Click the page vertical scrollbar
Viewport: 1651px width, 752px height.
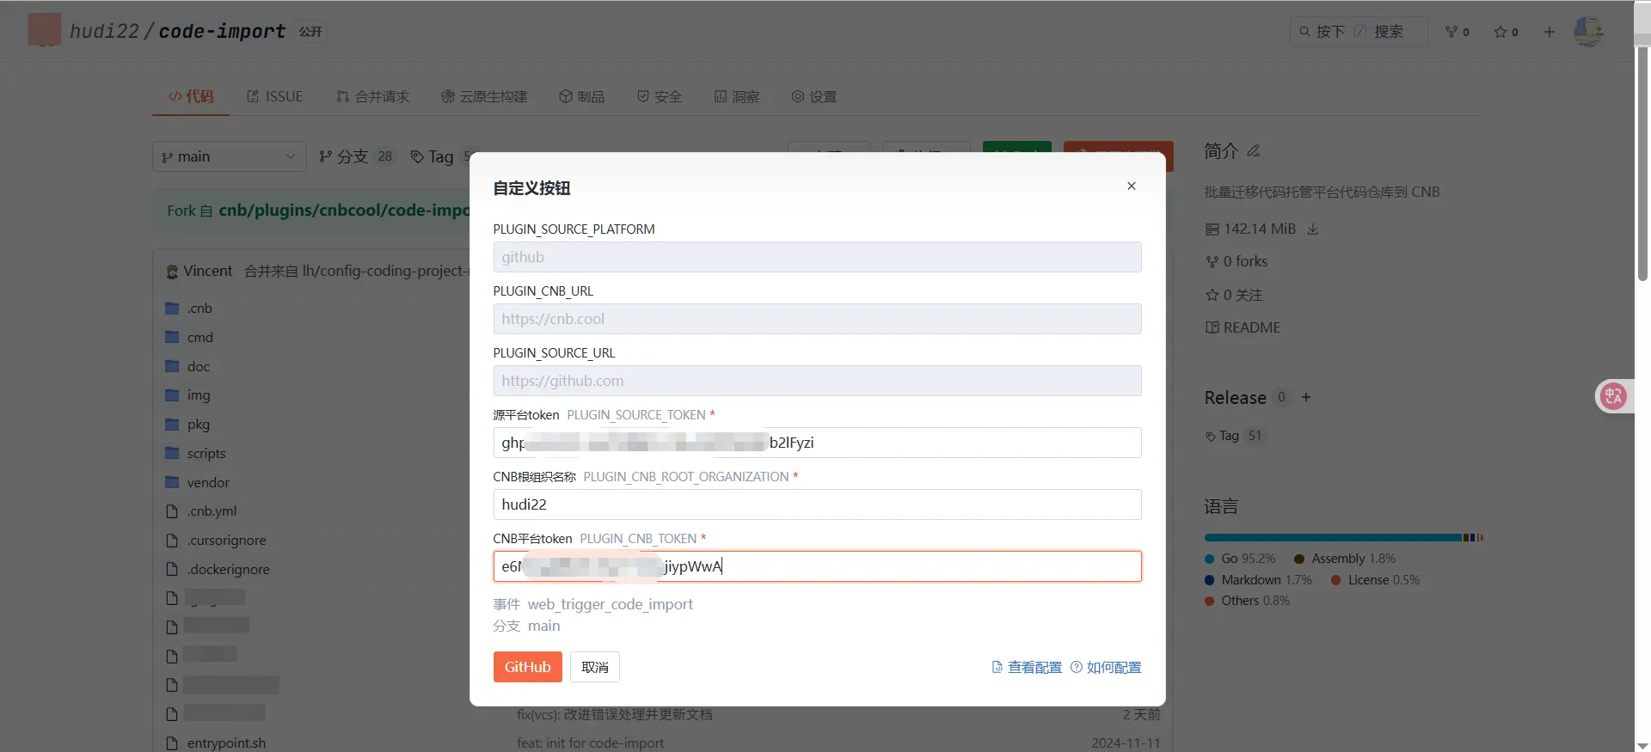[x=1642, y=163]
